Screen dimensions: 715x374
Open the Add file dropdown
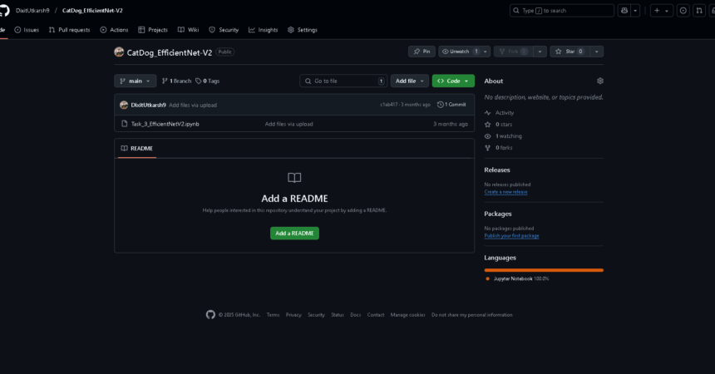pyautogui.click(x=410, y=81)
